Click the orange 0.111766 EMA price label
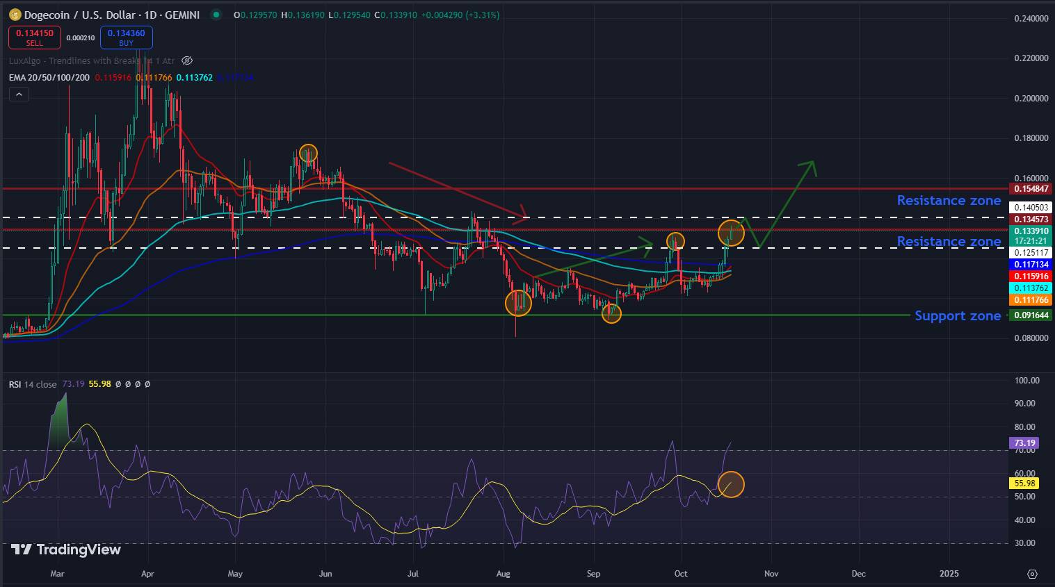Image resolution: width=1055 pixels, height=587 pixels. (x=1031, y=300)
